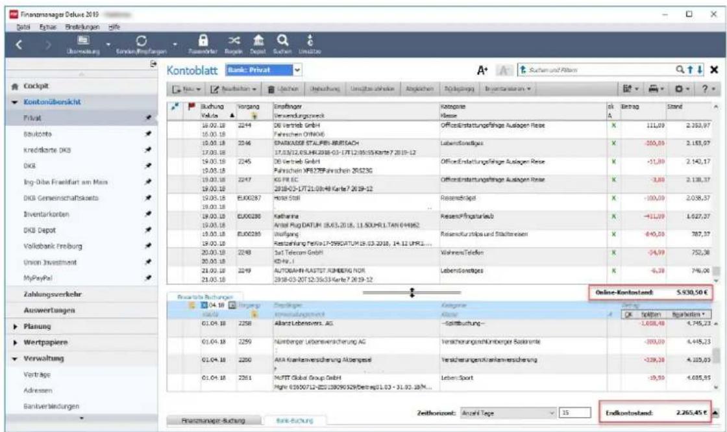Open the Extras menu
727x432 pixels.
tap(47, 27)
